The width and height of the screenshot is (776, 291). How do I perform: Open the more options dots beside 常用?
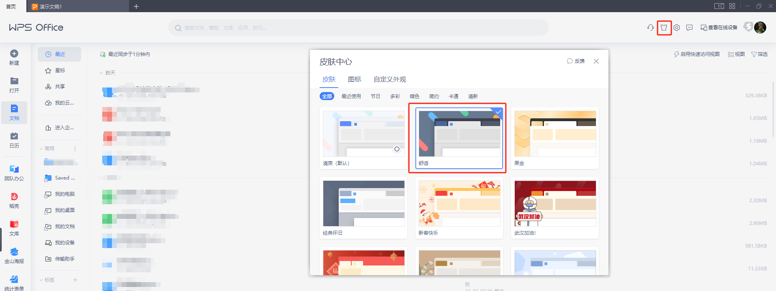[75, 149]
